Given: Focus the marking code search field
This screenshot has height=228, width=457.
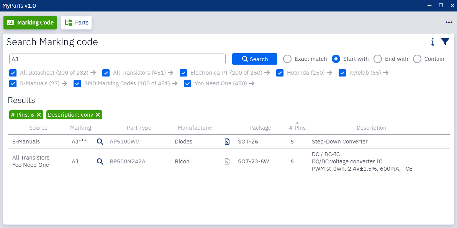Looking at the screenshot, I should pyautogui.click(x=117, y=59).
